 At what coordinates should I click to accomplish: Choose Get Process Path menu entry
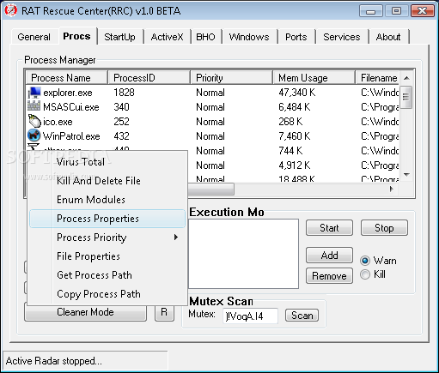click(x=107, y=275)
